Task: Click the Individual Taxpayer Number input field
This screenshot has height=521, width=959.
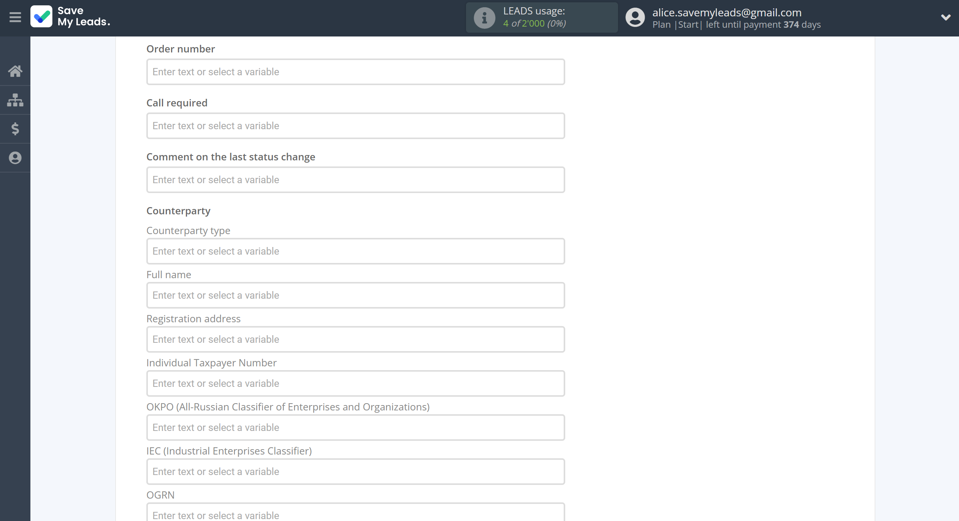Action: tap(355, 383)
